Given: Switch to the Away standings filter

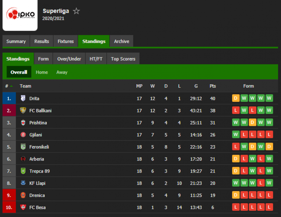Looking at the screenshot, I should click(x=62, y=72).
